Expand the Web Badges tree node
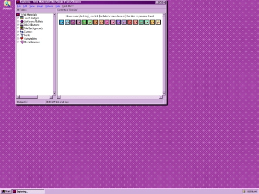259x194 pixels. tap(18, 18)
